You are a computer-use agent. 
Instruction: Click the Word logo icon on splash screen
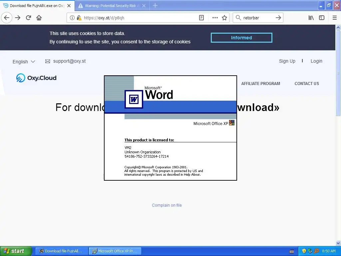(134, 99)
